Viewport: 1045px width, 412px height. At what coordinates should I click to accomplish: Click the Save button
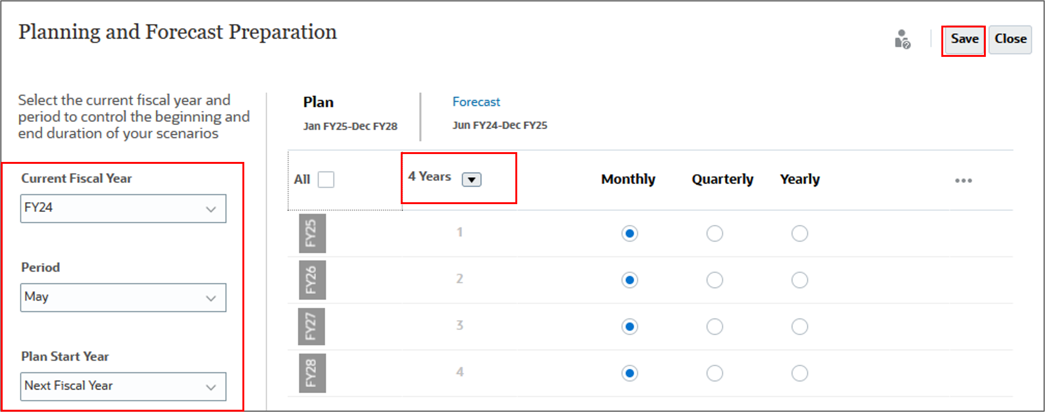[x=964, y=39]
